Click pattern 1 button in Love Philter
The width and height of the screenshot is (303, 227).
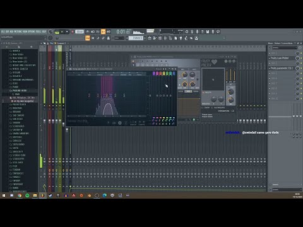pyautogui.click(x=133, y=65)
